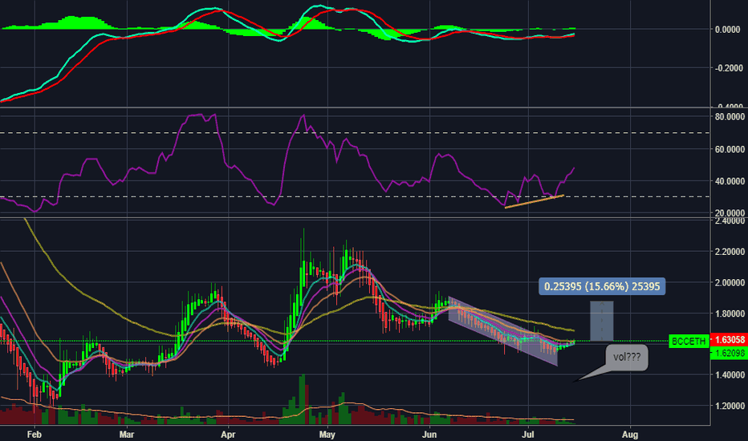This screenshot has height=441, width=748.
Task: Click the purple descending channel drawing
Action: click(x=502, y=331)
